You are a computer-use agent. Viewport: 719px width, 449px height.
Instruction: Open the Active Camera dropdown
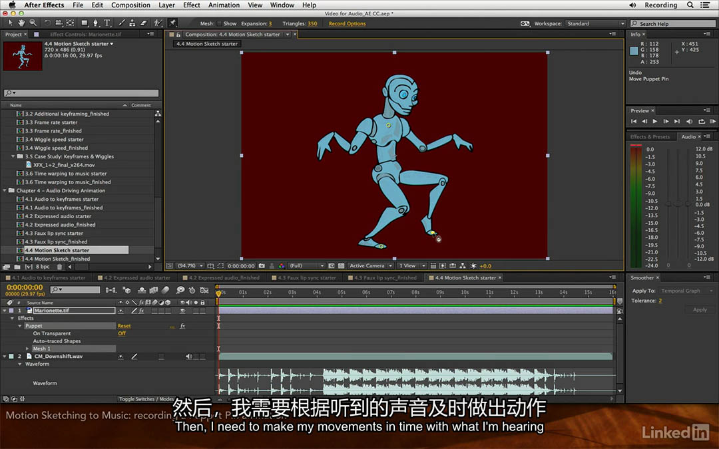(371, 265)
